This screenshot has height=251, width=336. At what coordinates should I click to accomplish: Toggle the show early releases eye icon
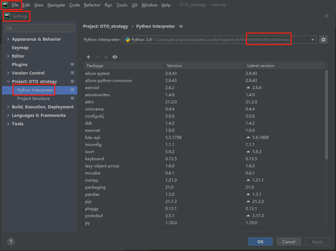(115, 57)
